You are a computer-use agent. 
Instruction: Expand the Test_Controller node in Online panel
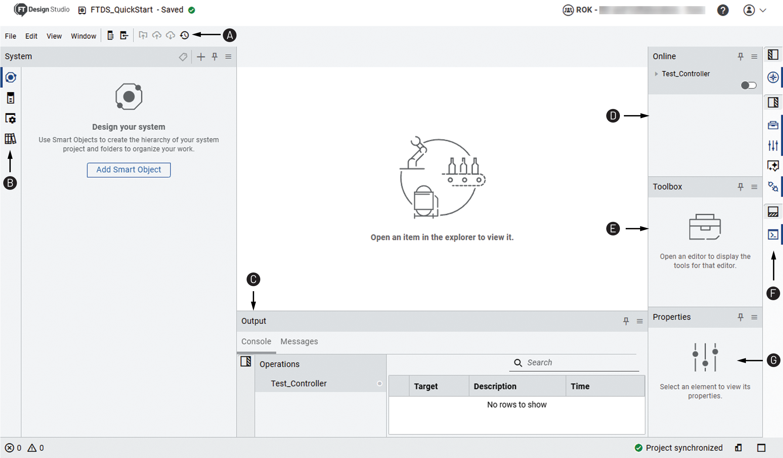(656, 74)
